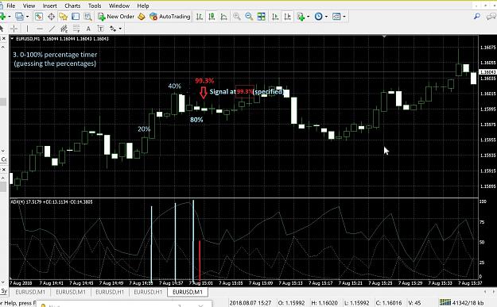Viewport: 497px width, 307px height.
Task: Toggle chart shift from right border
Action: 288,17
